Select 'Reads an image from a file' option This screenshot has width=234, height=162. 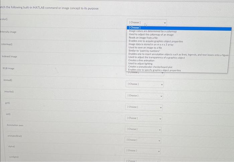[143, 38]
